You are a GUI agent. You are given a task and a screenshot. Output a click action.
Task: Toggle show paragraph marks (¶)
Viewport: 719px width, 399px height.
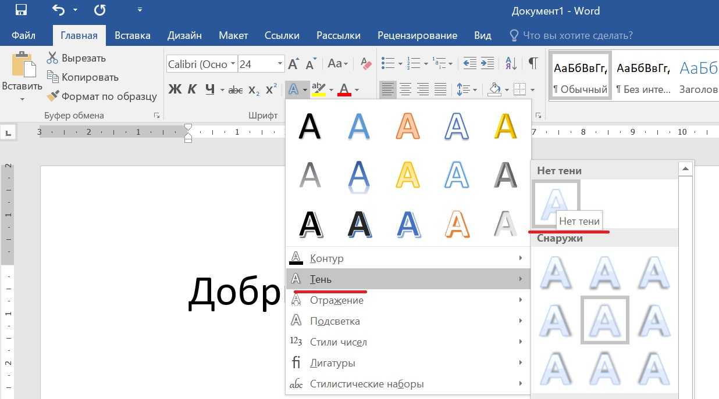[533, 63]
